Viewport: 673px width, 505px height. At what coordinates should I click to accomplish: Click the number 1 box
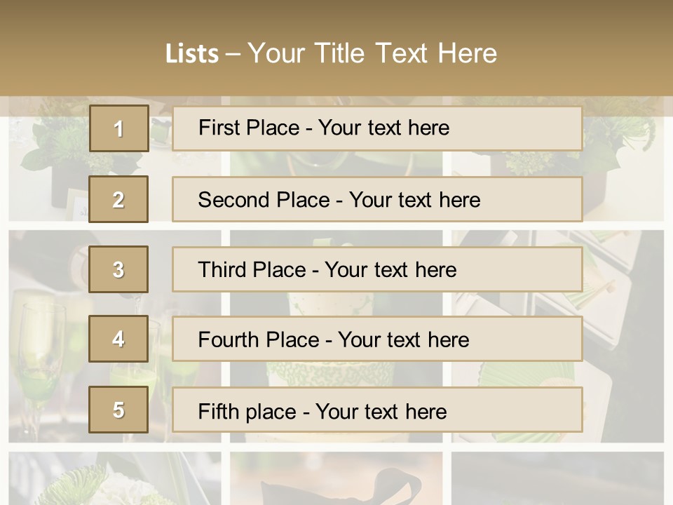click(118, 128)
